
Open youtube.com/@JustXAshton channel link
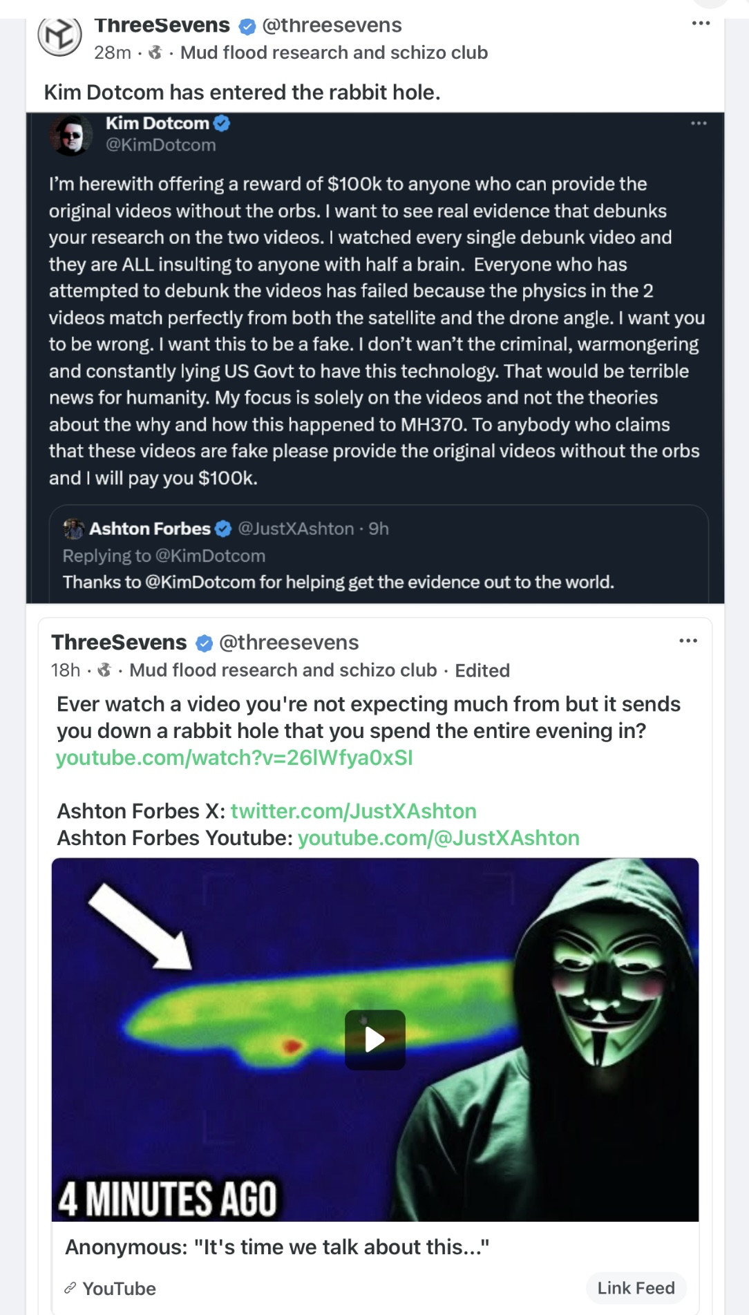(438, 838)
